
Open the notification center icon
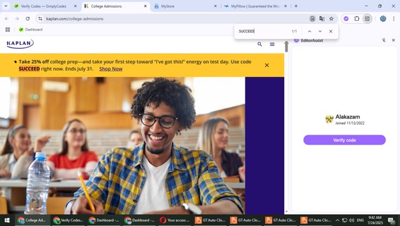tap(391, 220)
